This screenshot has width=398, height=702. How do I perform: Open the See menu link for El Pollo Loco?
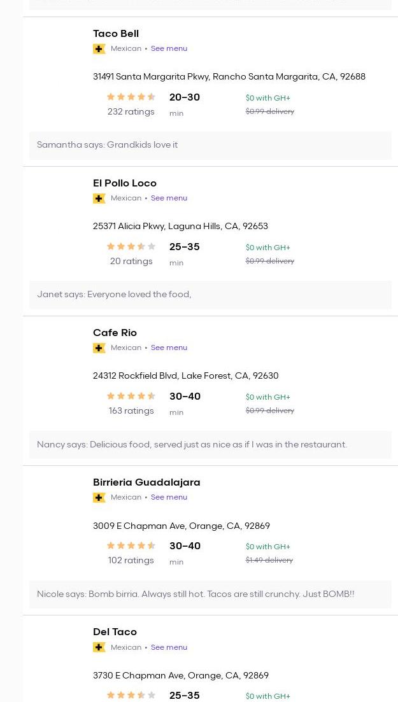pos(169,198)
